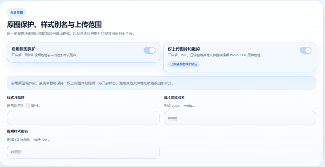Click the 视频样式别名 field label
Image resolution: width=325 pixels, height=167 pixels.
[17, 131]
